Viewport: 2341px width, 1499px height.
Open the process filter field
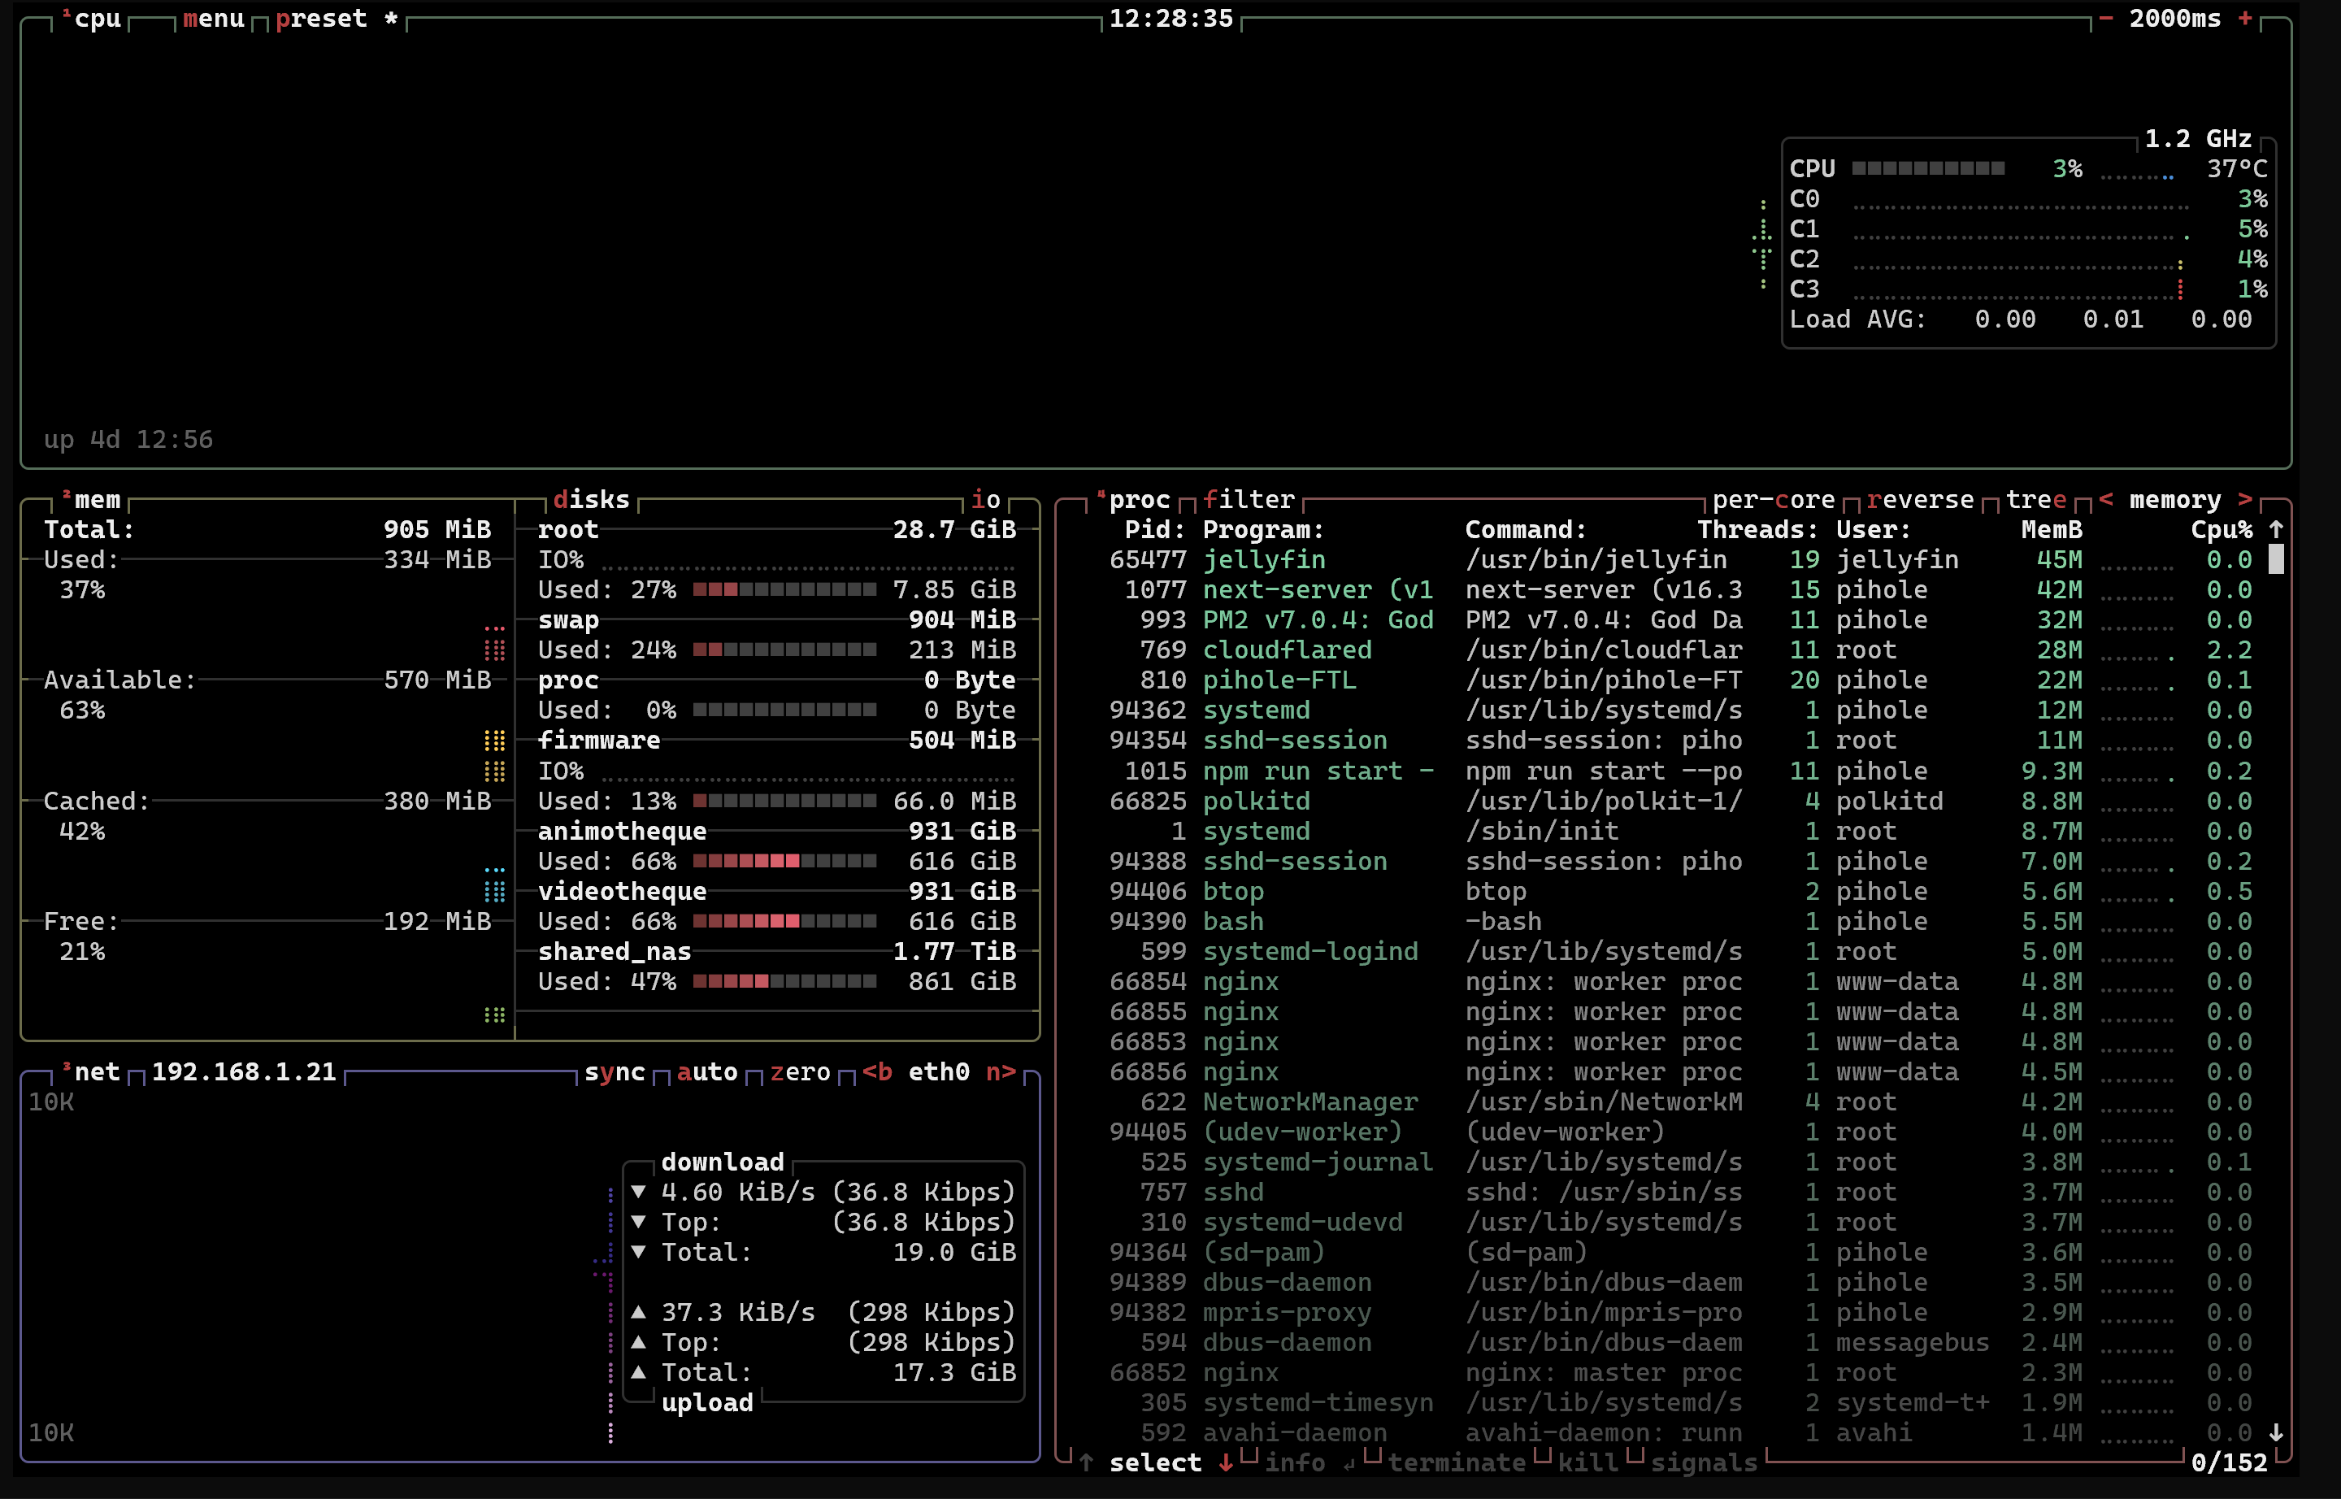(x=1249, y=499)
